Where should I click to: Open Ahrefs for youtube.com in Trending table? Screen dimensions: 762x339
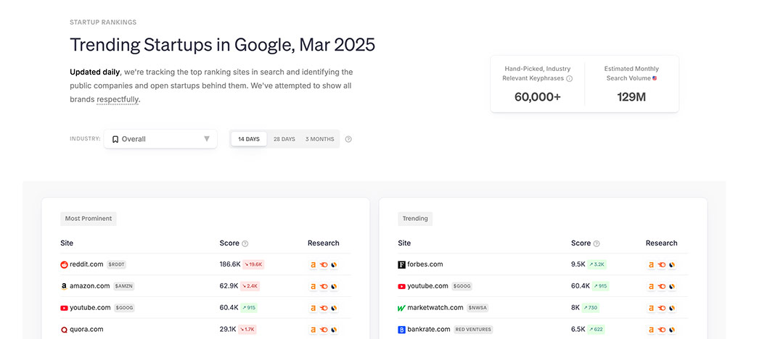pyautogui.click(x=651, y=287)
